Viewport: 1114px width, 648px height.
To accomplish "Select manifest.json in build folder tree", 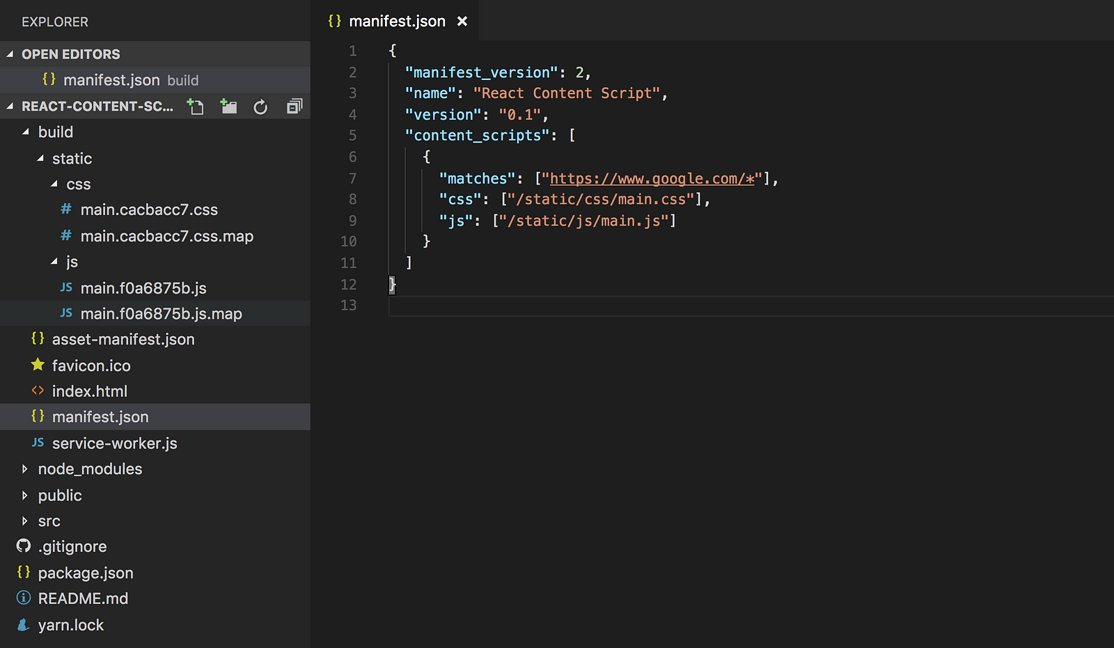I will click(155, 417).
